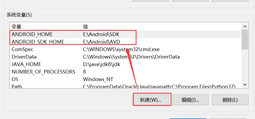Click the scrollbar track below the thumb

245,65
